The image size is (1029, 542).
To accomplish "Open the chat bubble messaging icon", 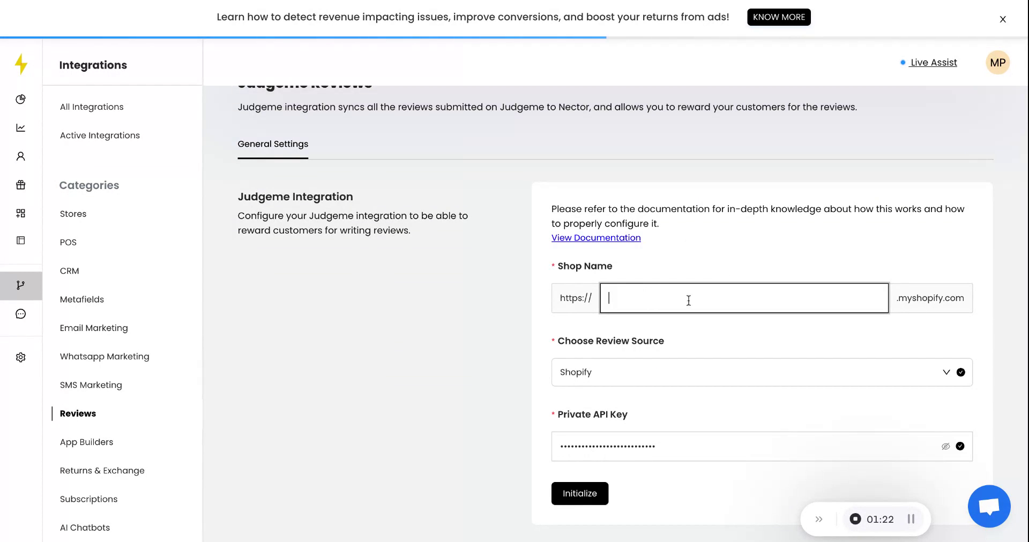I will (20, 314).
